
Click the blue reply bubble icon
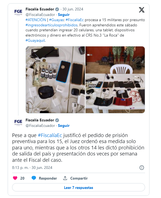click(x=34, y=178)
